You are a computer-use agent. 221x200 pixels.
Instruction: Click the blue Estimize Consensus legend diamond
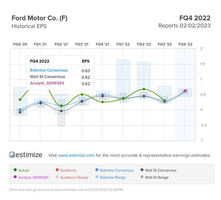click(97, 170)
